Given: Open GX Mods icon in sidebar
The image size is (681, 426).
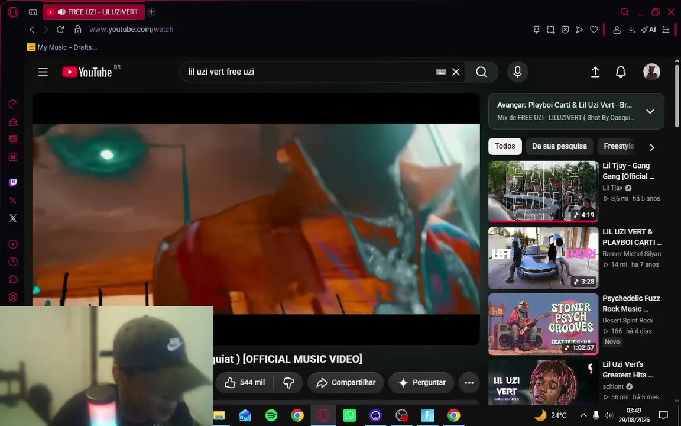Looking at the screenshot, I should [x=13, y=156].
